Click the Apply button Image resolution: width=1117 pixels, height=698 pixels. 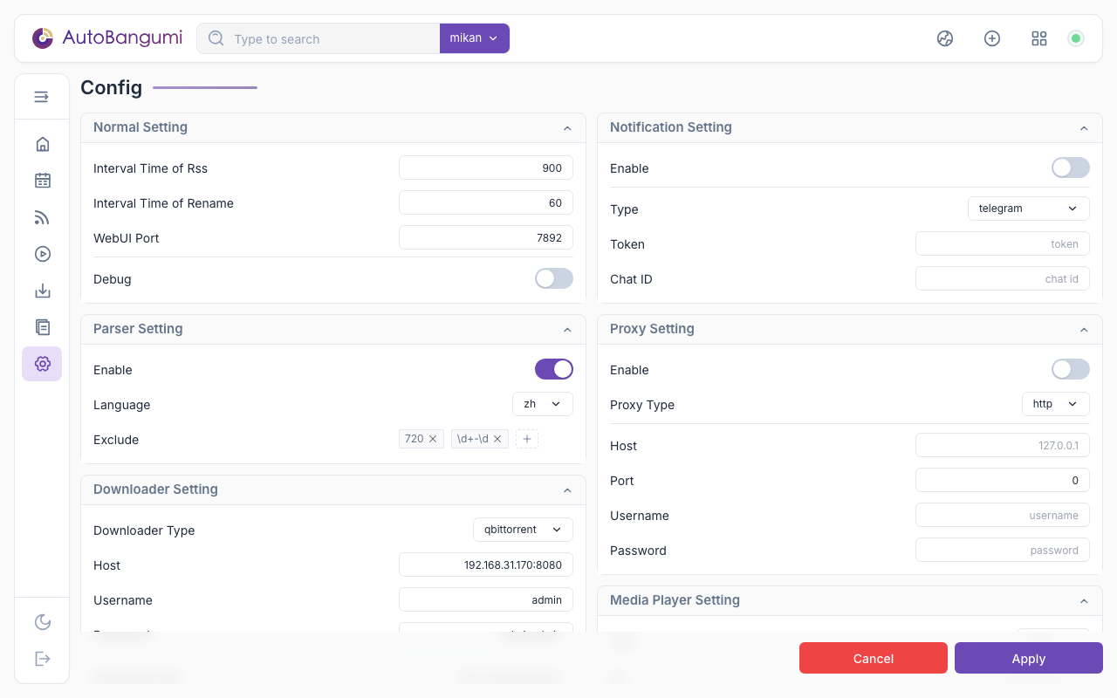[1028, 659]
